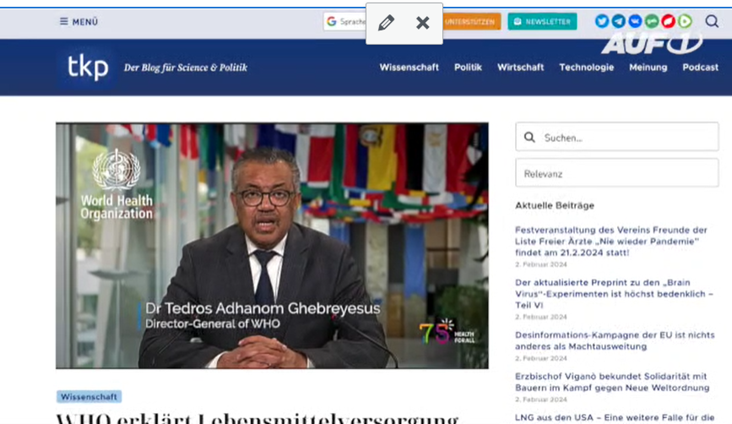
Task: Open Festveranstaltung des Vereins Freunde article
Action: point(611,241)
